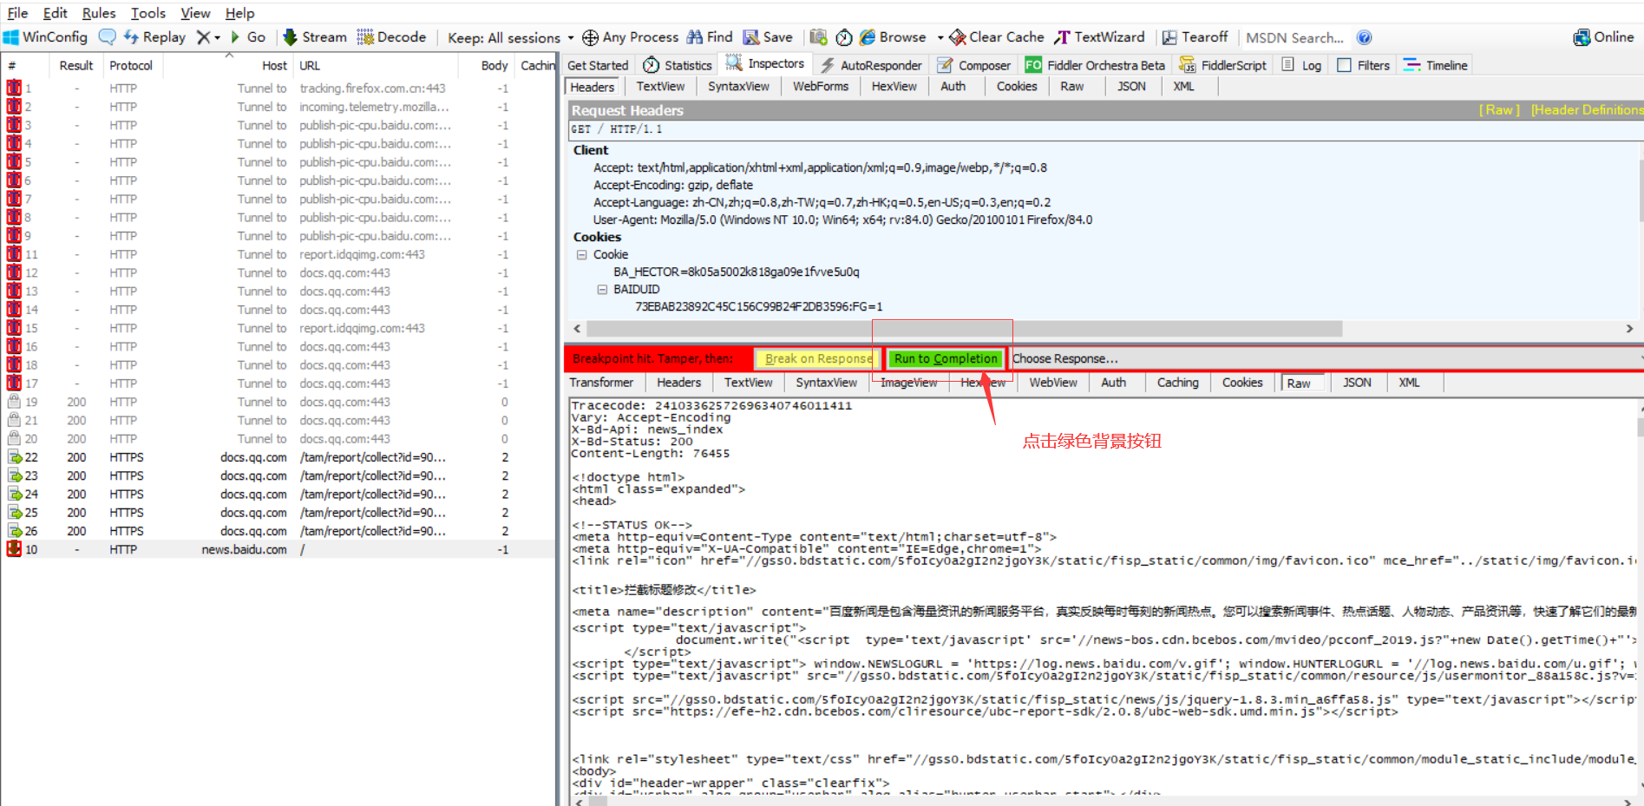Open the Rules menu
Screen dimensions: 1644x806
[99, 13]
